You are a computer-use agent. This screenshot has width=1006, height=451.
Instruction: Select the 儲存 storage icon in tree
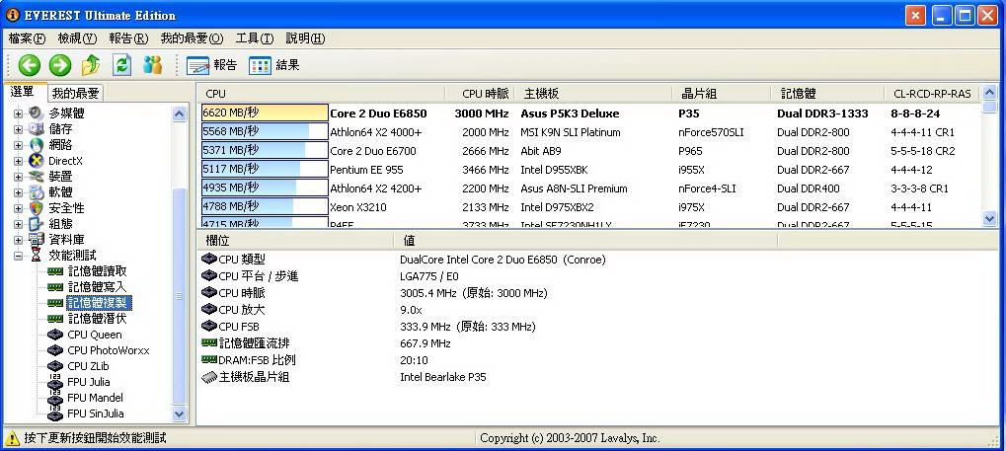pyautogui.click(x=37, y=129)
